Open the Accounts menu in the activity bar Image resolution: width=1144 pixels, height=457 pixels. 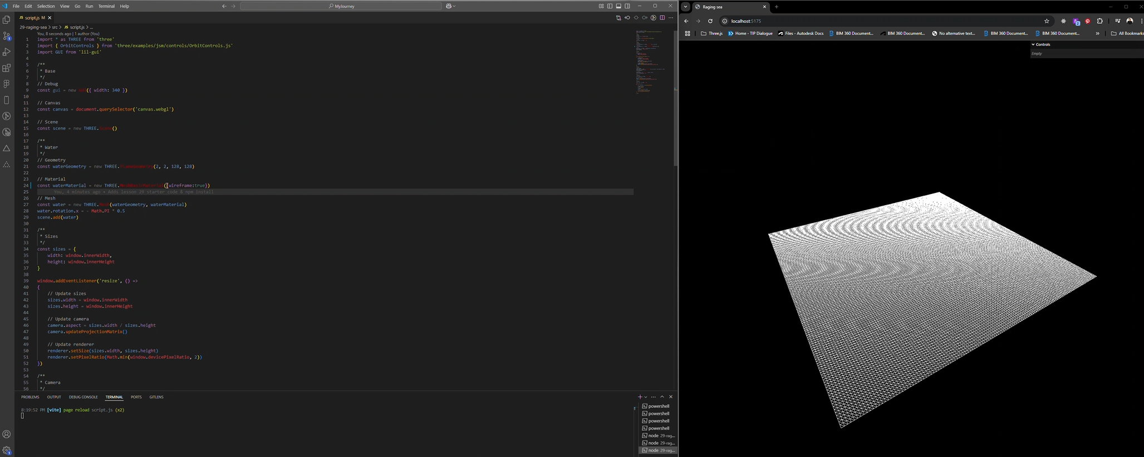click(x=7, y=434)
